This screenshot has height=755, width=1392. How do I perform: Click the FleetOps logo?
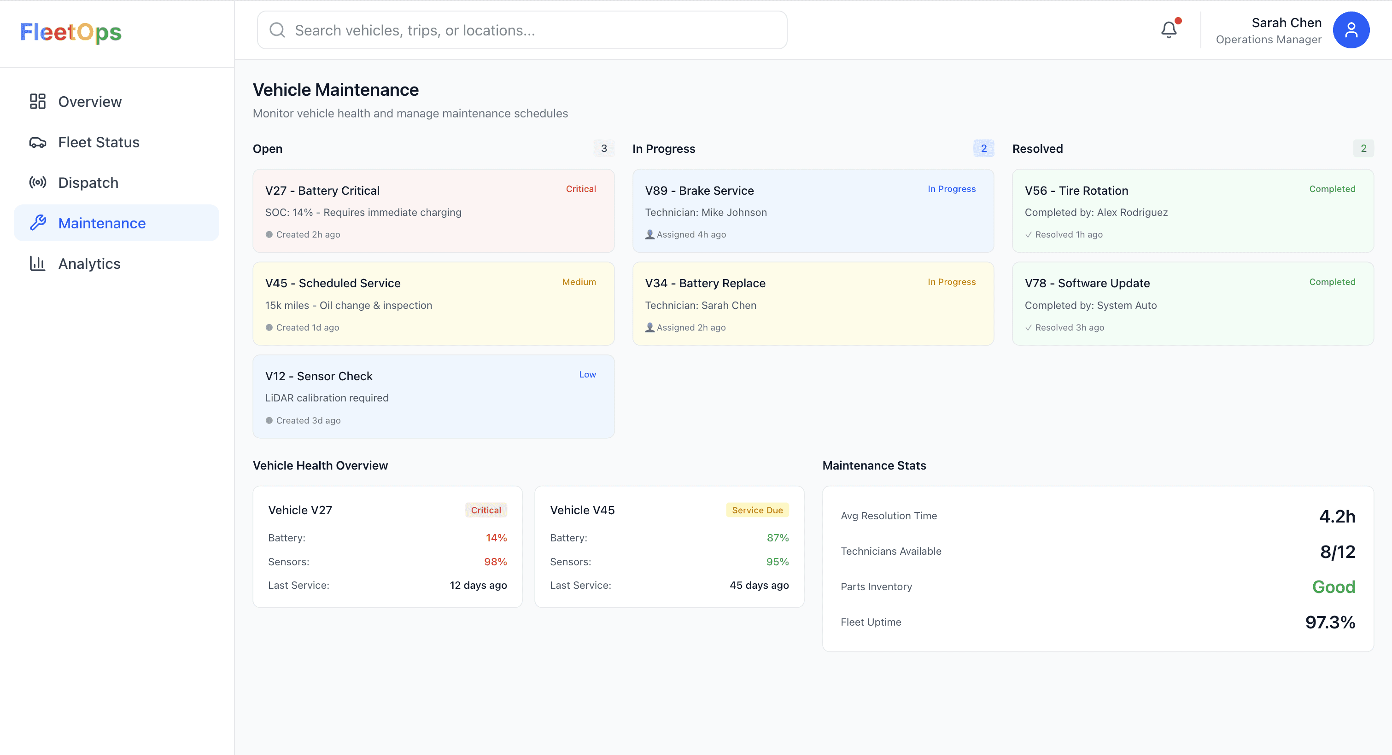tap(71, 32)
